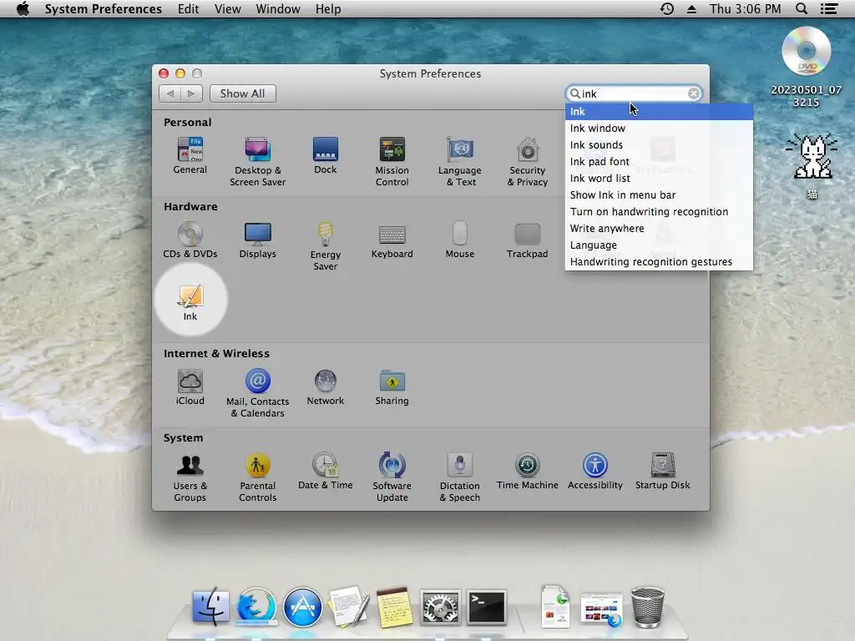Open the Trash in the Dock
855x641 pixels.
pyautogui.click(x=647, y=607)
